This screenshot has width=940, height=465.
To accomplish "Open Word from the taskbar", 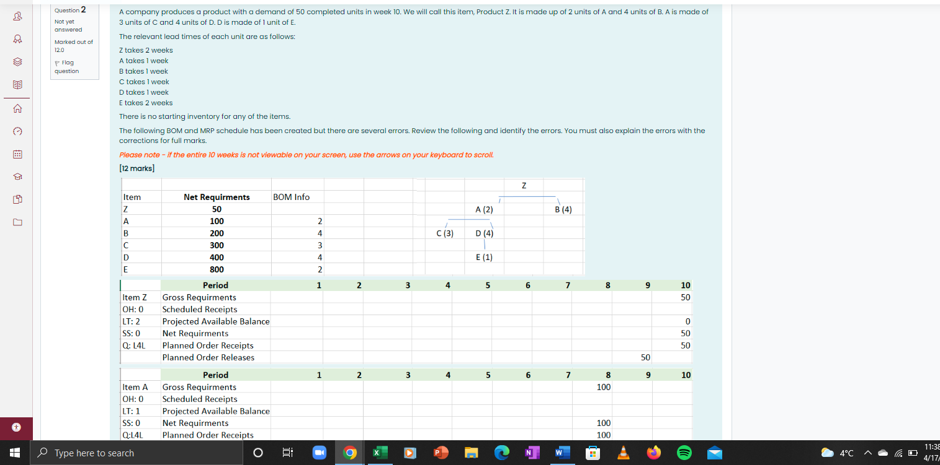I will [562, 453].
